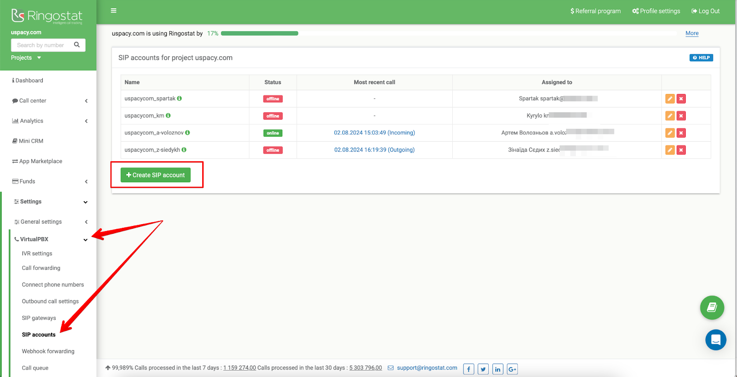Viewport: 737px width, 377px height.
Task: Click offline badge for uspacycom_spartak
Action: coord(273,99)
